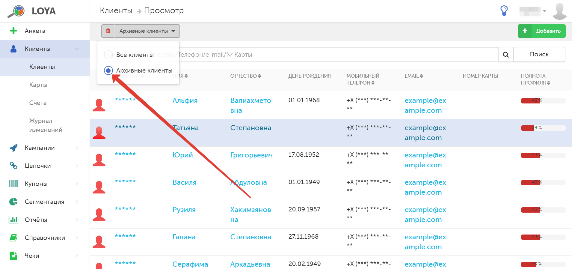572x269 pixels.
Task: Open the Журнал изменений submenu item
Action: pyautogui.click(x=46, y=125)
